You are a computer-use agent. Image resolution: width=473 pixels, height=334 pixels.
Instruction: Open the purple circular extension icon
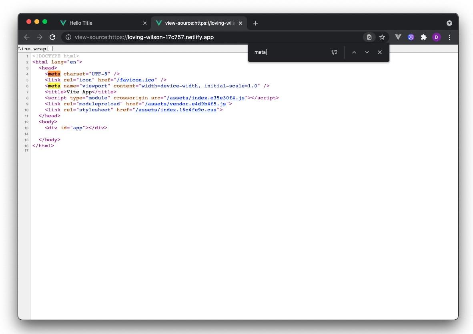click(411, 37)
